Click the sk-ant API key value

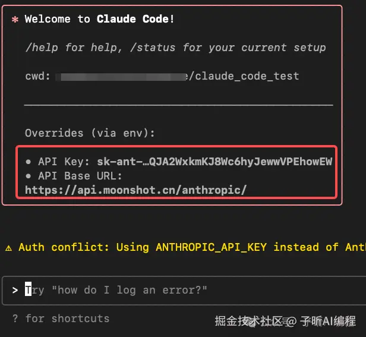pyautogui.click(x=214, y=162)
